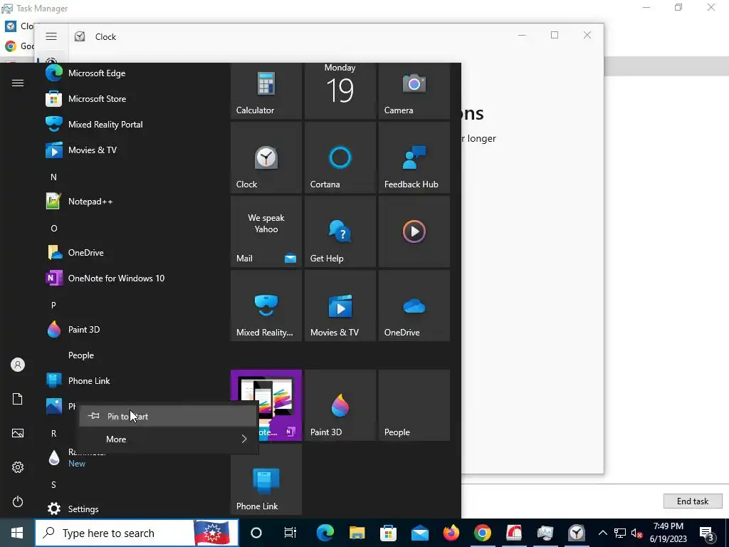Open Documents from the Start sidebar
Viewport: 729px width, 547px height.
pos(18,399)
